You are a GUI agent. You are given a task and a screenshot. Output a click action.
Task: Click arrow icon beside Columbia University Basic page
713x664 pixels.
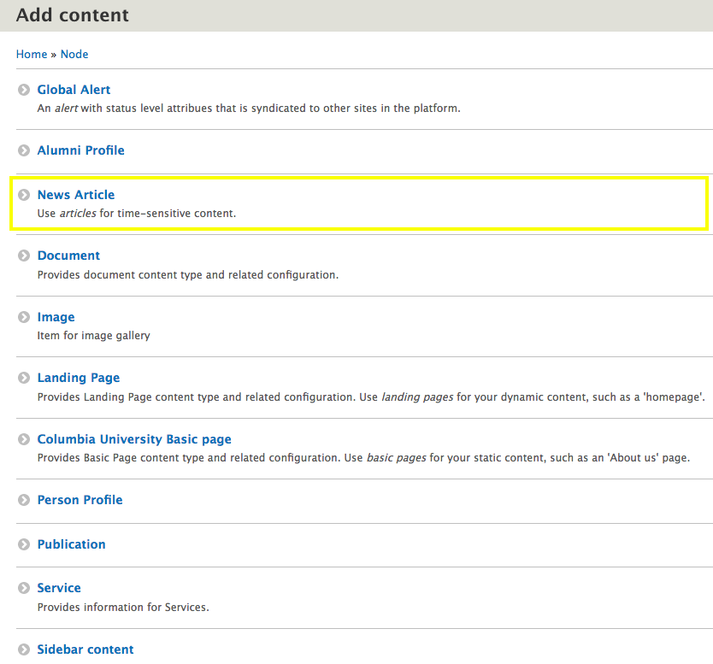click(x=24, y=439)
